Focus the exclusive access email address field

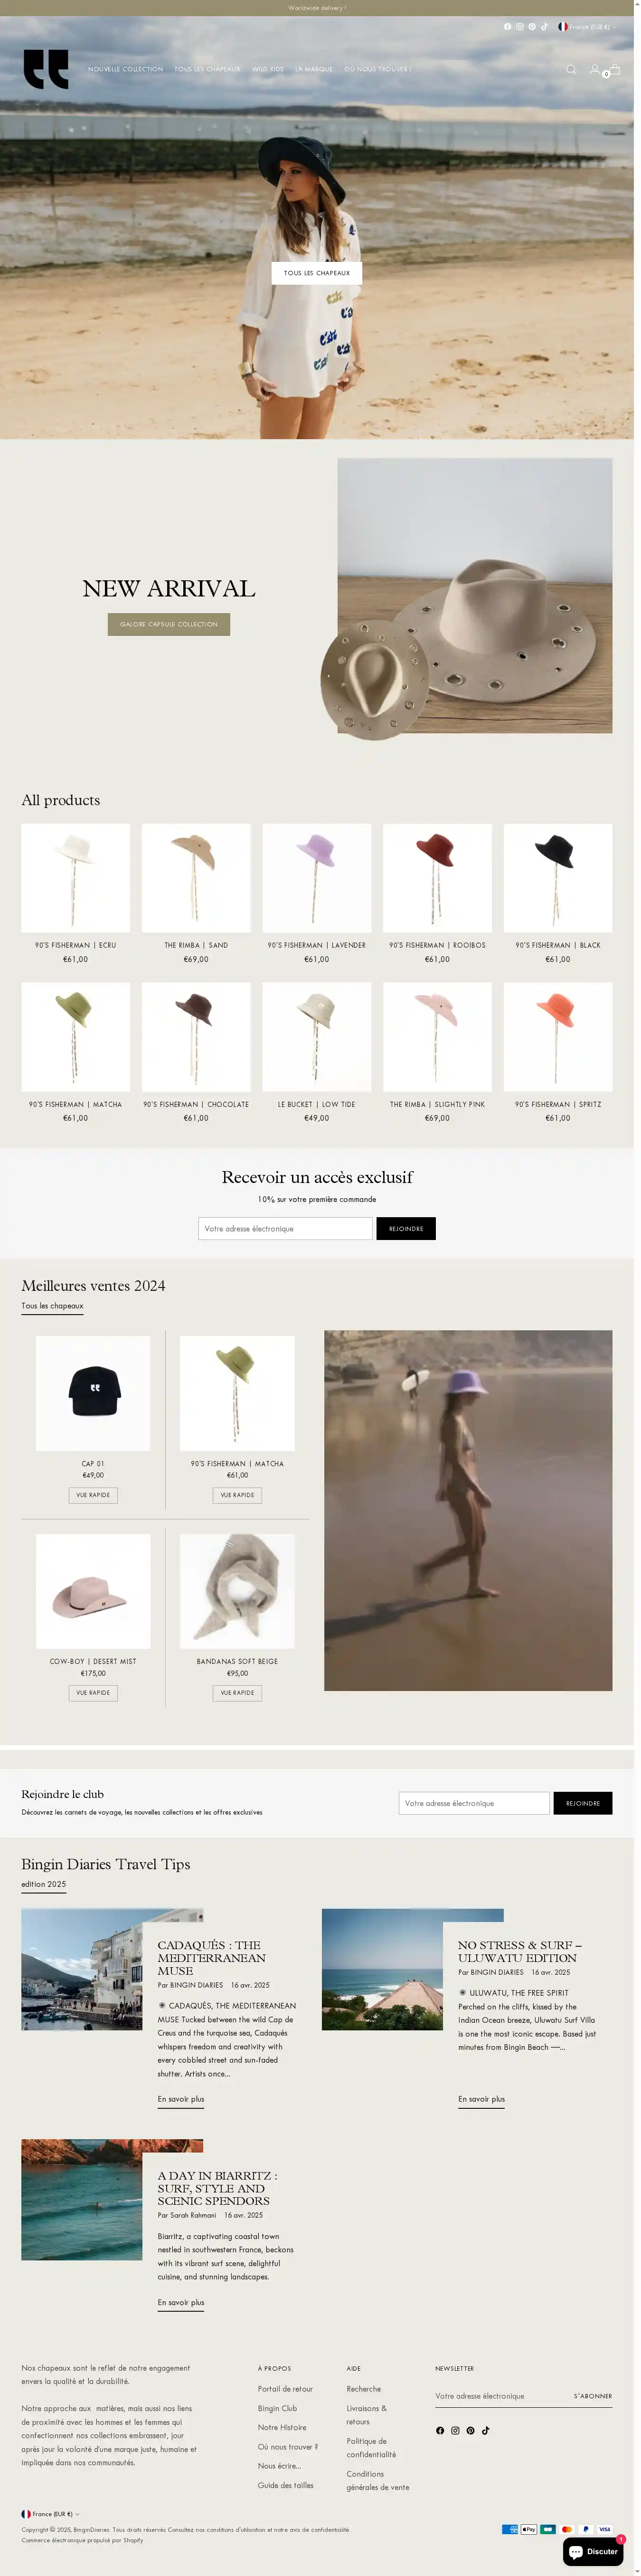tap(285, 1228)
